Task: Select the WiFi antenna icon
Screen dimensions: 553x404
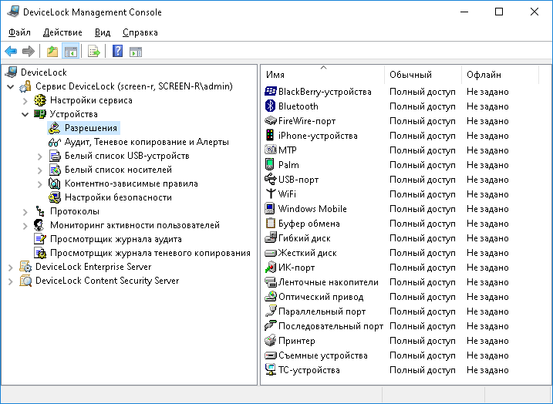Action: (x=270, y=194)
